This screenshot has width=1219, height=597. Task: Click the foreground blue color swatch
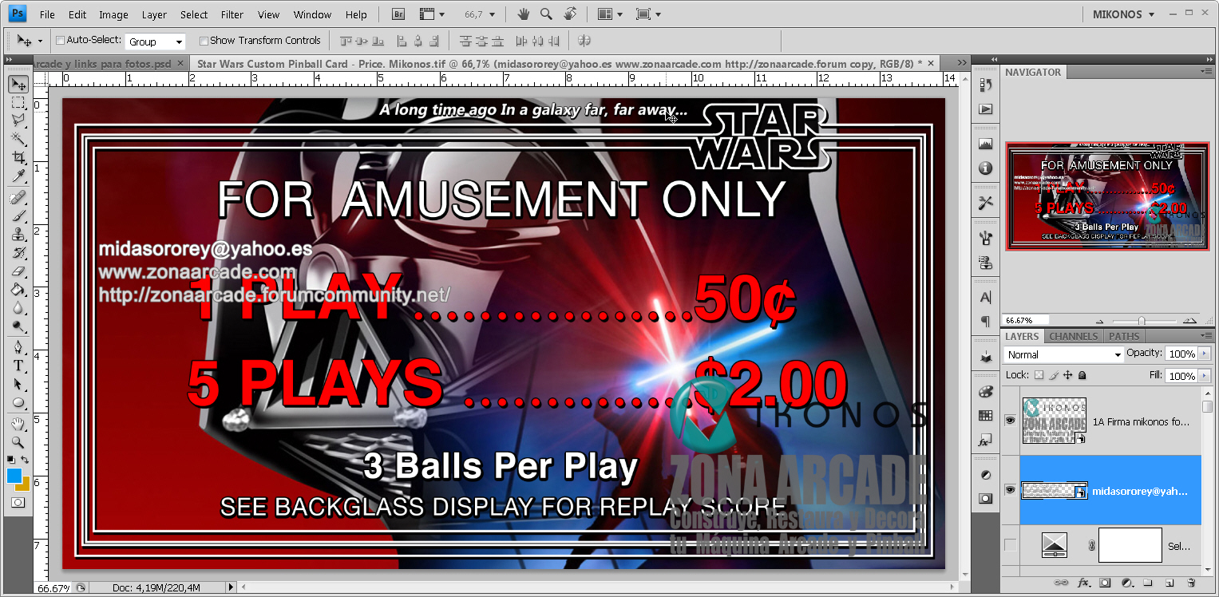pyautogui.click(x=14, y=476)
